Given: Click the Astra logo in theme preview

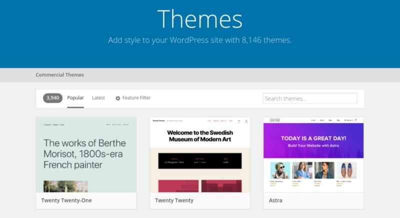Looking at the screenshot, I should [x=274, y=120].
